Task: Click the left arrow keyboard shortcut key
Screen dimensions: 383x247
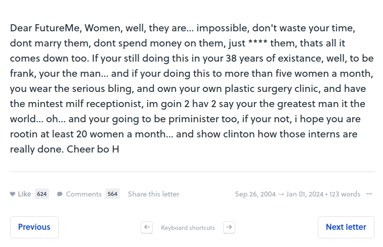Action: pyautogui.click(x=147, y=227)
